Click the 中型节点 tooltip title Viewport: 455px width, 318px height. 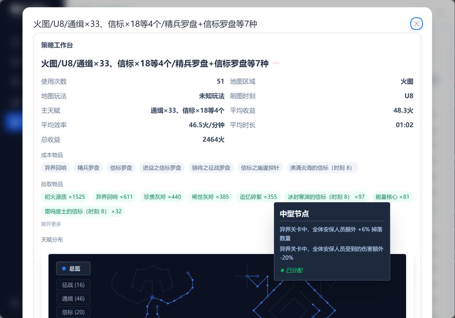pyautogui.click(x=294, y=214)
